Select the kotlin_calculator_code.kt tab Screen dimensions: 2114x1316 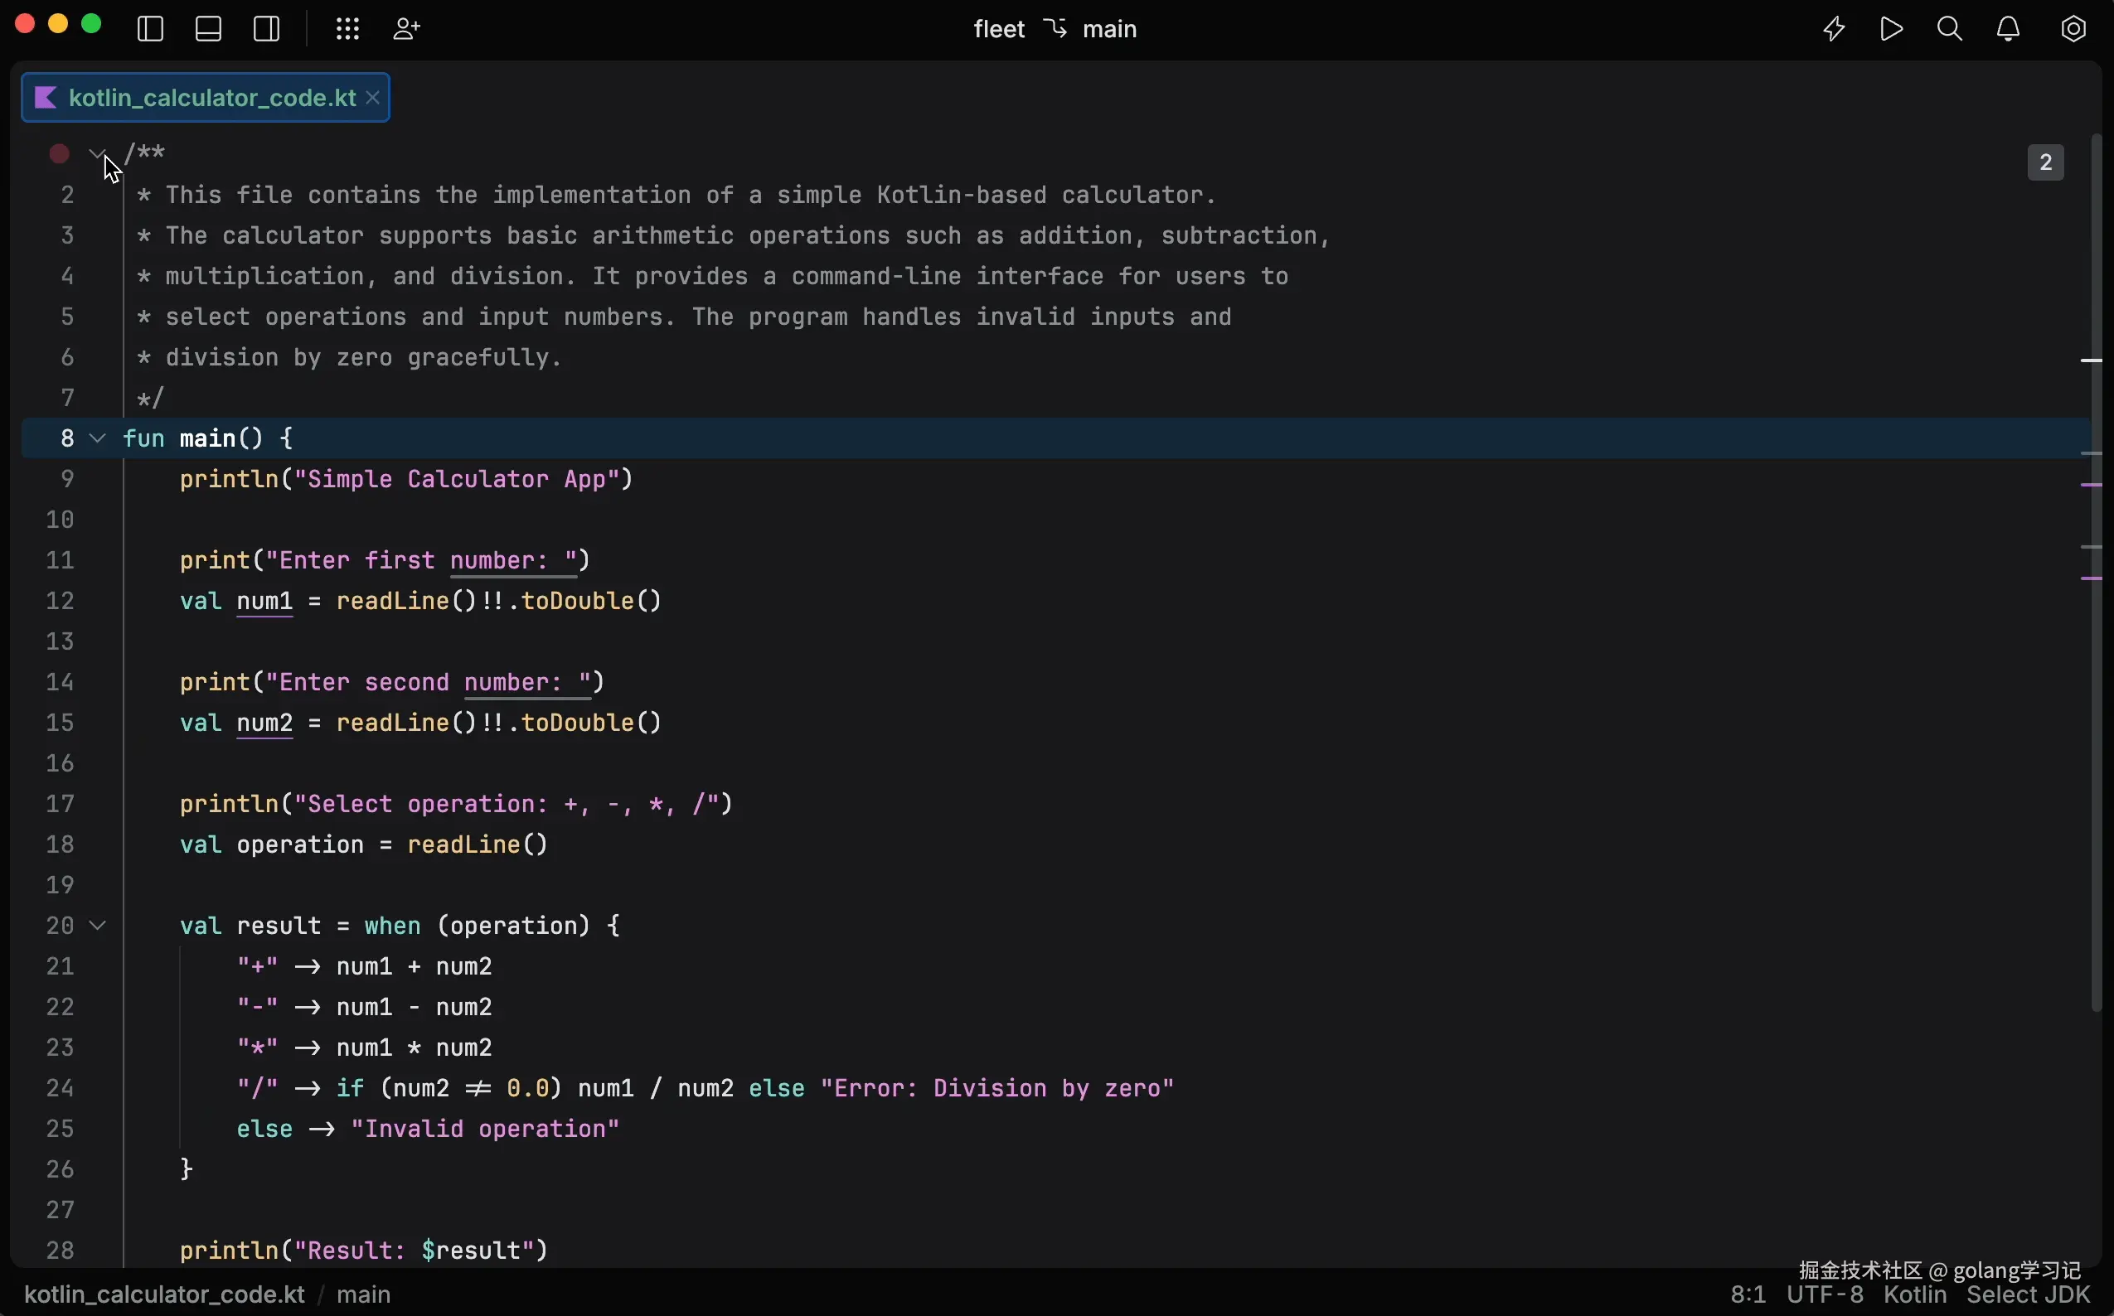click(x=211, y=98)
